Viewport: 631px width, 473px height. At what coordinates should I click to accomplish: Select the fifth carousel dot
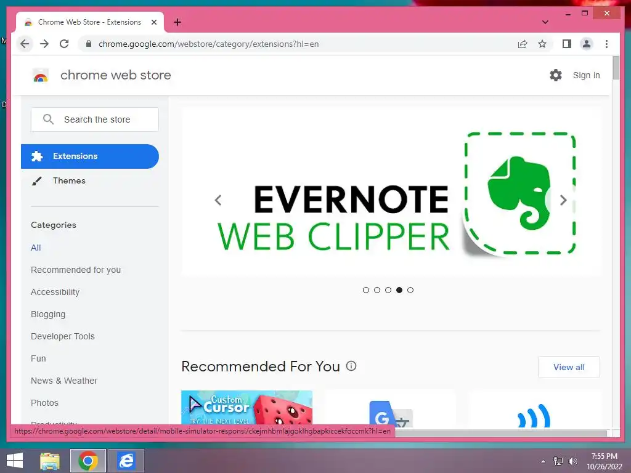[x=410, y=290]
